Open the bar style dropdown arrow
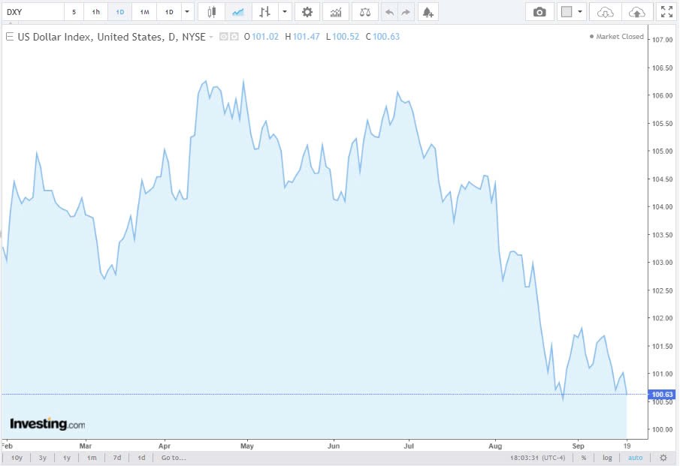The height and width of the screenshot is (466, 680). pyautogui.click(x=283, y=11)
